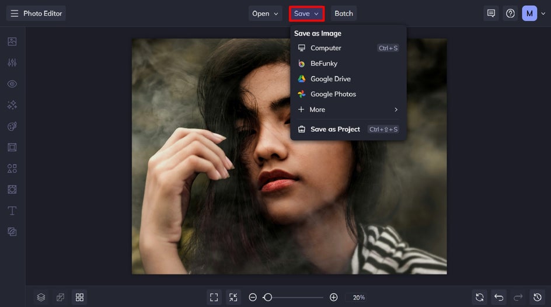
Task: Expand the More submenu
Action: 348,110
